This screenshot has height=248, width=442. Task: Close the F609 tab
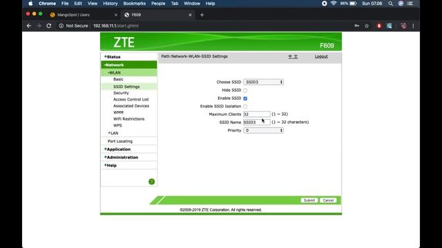[x=190, y=15]
